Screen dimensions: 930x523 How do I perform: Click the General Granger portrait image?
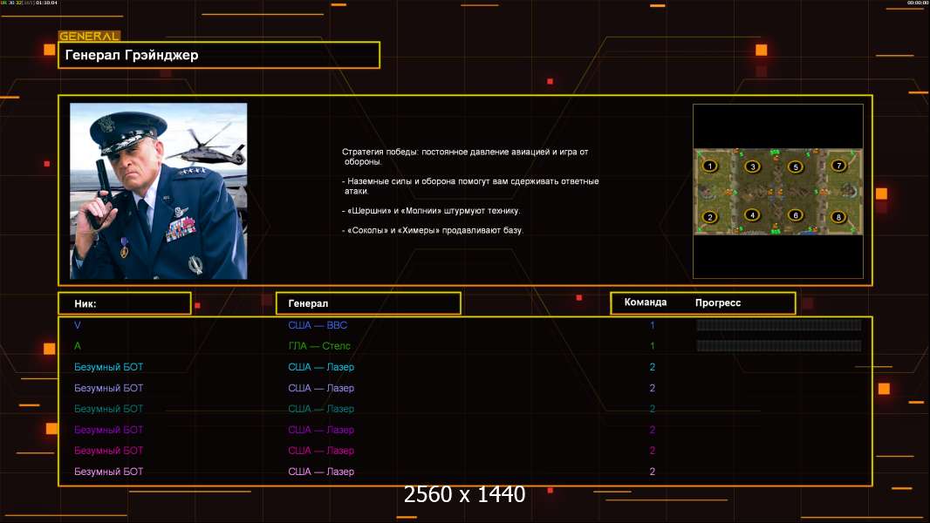pos(158,191)
